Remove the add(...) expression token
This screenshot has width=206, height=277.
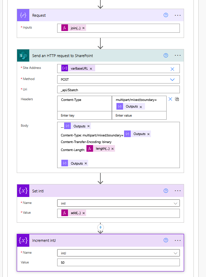(84, 213)
